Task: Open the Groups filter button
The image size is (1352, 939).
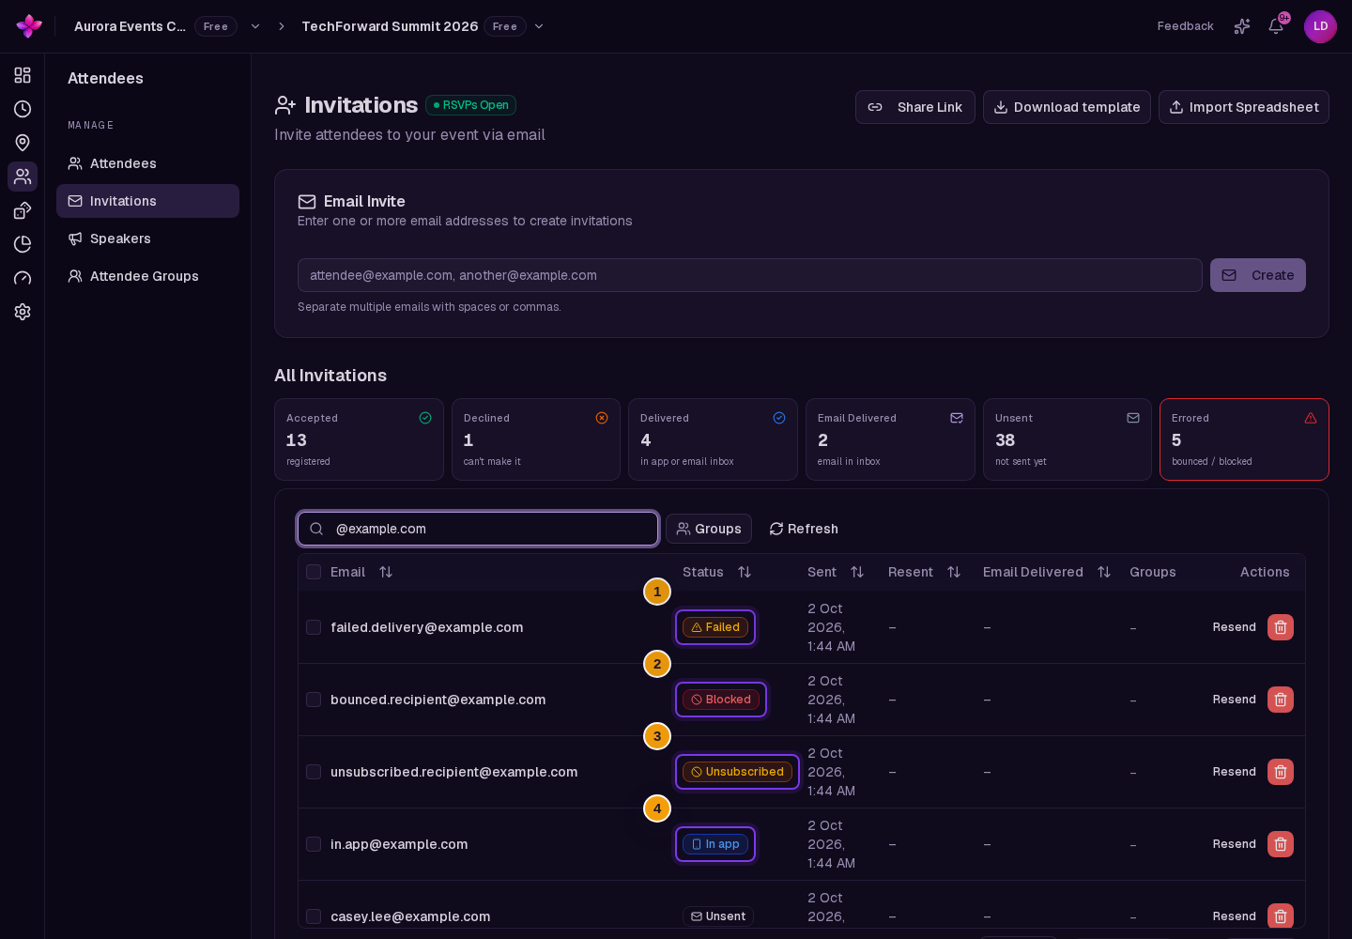Action: click(x=709, y=529)
